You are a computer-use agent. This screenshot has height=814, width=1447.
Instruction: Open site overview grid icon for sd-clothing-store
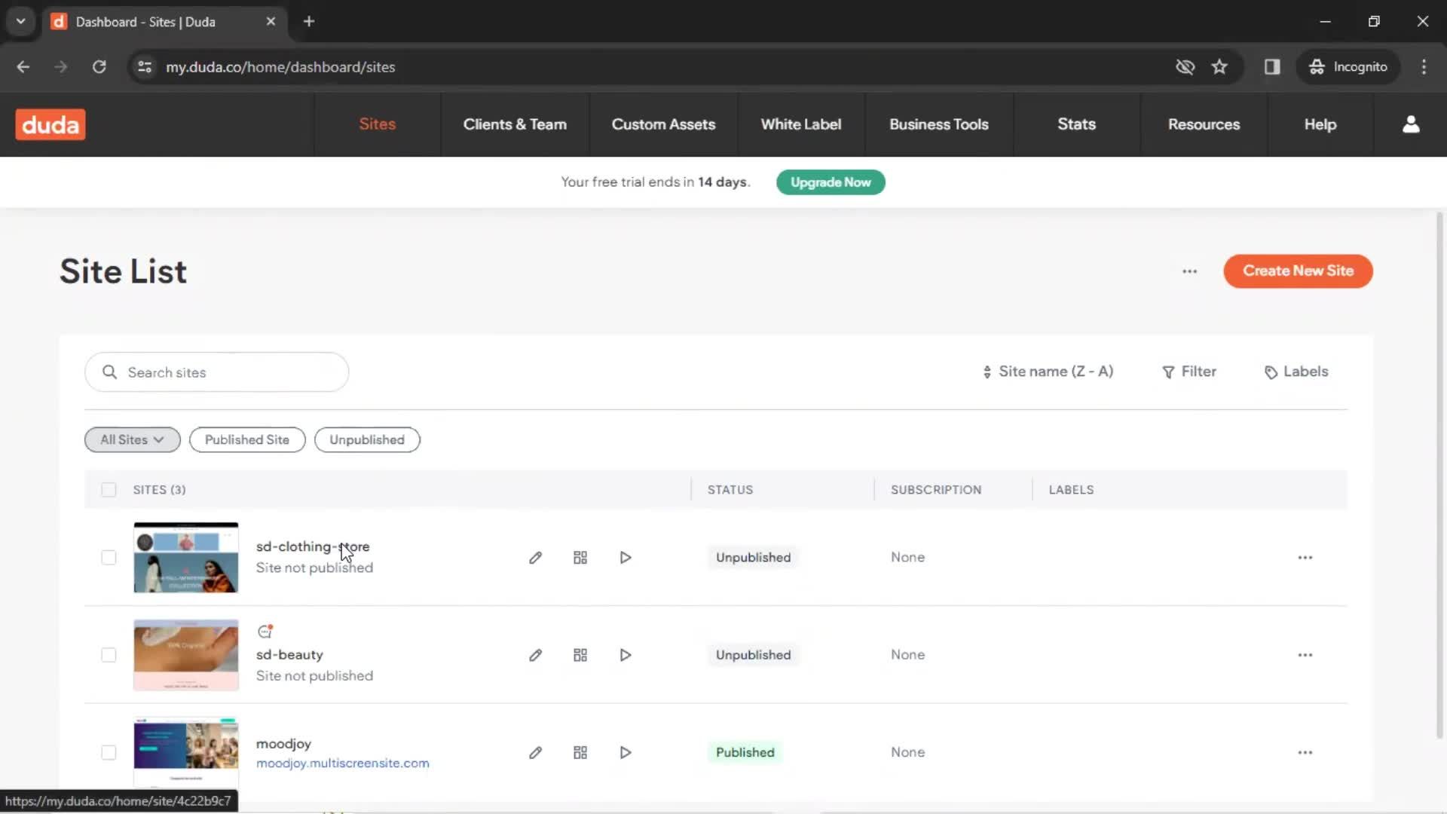[580, 558]
